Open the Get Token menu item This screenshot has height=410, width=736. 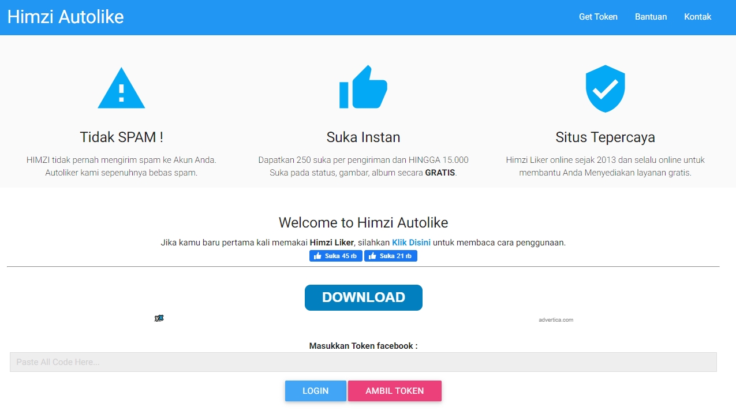[598, 17]
